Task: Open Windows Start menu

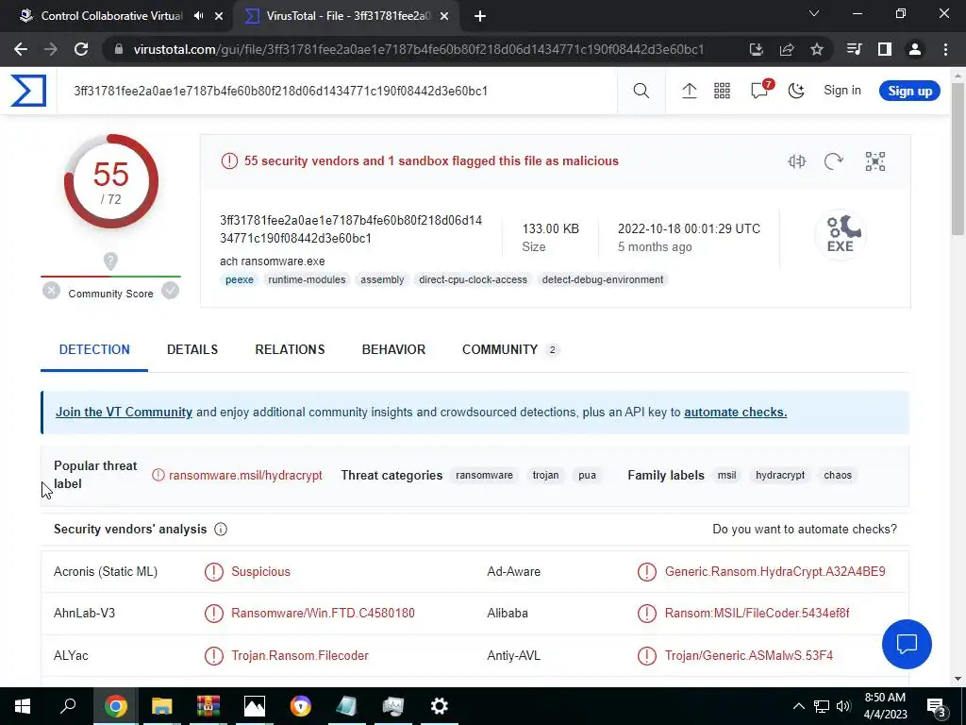Action: (x=23, y=706)
